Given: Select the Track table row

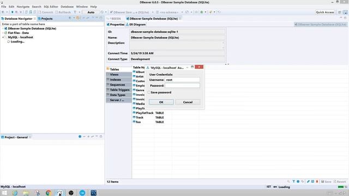Looking at the screenshot, I should (140, 118).
